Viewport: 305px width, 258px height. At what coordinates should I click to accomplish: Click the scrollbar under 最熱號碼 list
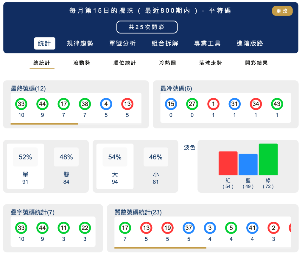coord(44,124)
